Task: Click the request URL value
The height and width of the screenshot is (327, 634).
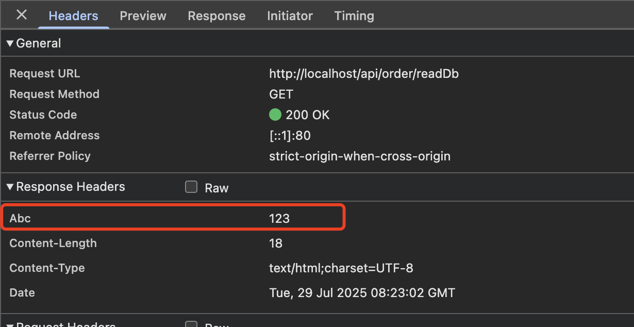Action: pos(363,74)
